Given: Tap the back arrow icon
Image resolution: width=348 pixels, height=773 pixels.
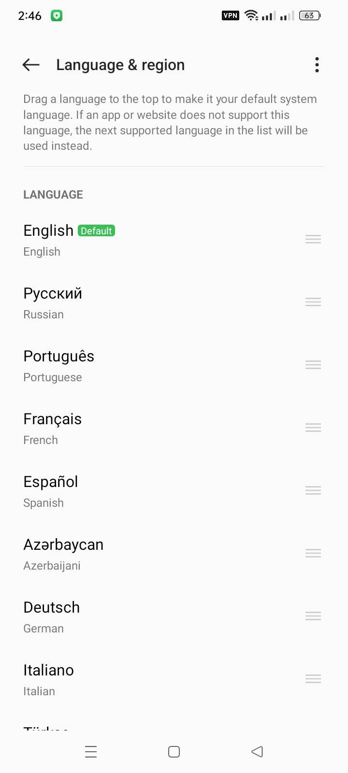Looking at the screenshot, I should (31, 65).
